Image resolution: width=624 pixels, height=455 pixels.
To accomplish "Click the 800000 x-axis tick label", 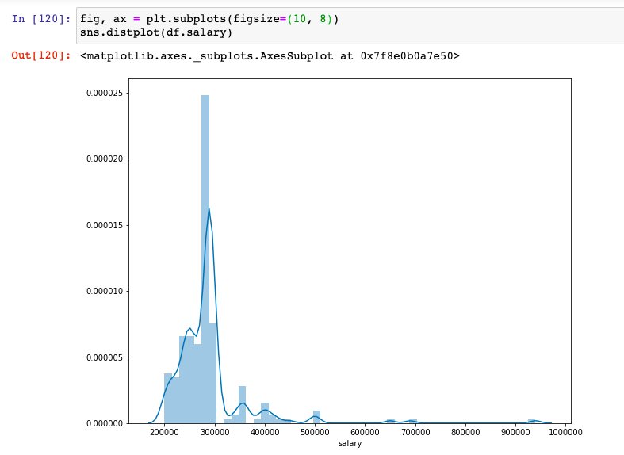I will pos(465,433).
